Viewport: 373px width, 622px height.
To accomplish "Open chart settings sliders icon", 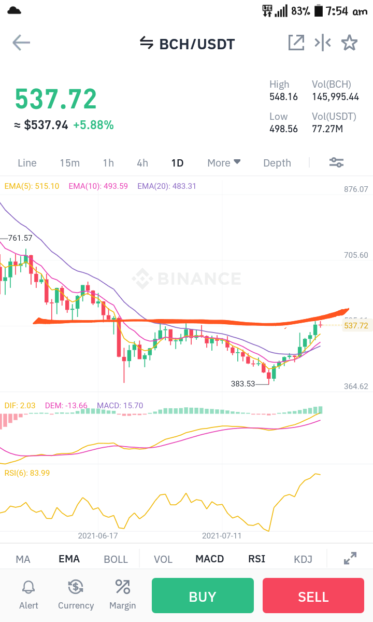I will pos(337,162).
